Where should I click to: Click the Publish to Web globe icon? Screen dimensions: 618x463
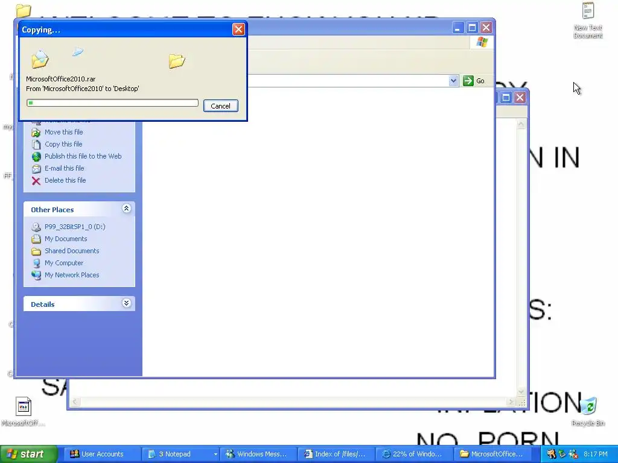point(36,157)
